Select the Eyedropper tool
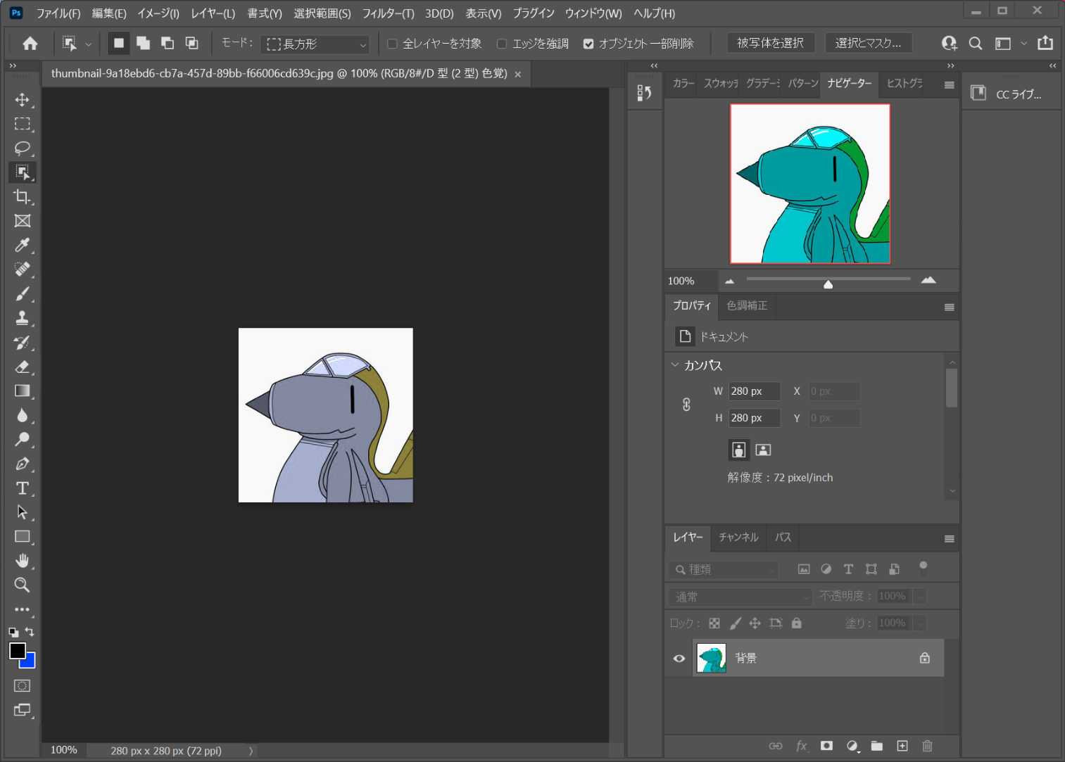 pyautogui.click(x=23, y=245)
